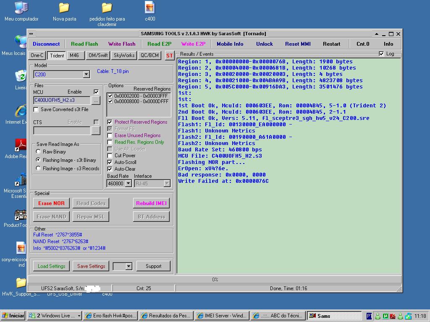The height and width of the screenshot is (322, 430).
Task: Toggle the Auto-Scroll checkbox
Action: pyautogui.click(x=110, y=162)
